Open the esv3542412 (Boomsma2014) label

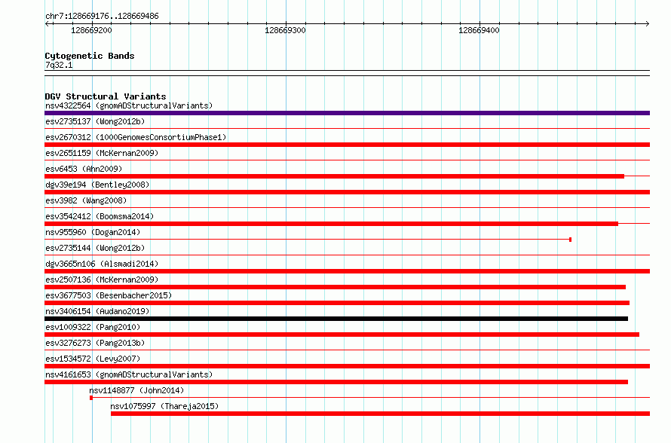(x=100, y=216)
